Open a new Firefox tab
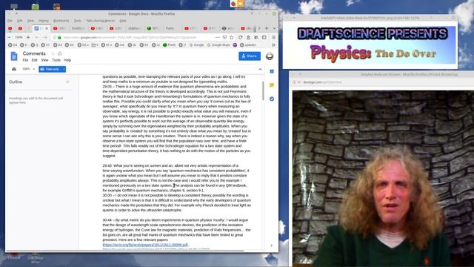This screenshot has height=267, width=474. [267, 28]
